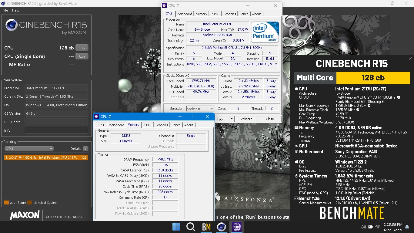This screenshot has width=414, height=233.
Task: Click the Maxon logo
Action: [x=25, y=215]
